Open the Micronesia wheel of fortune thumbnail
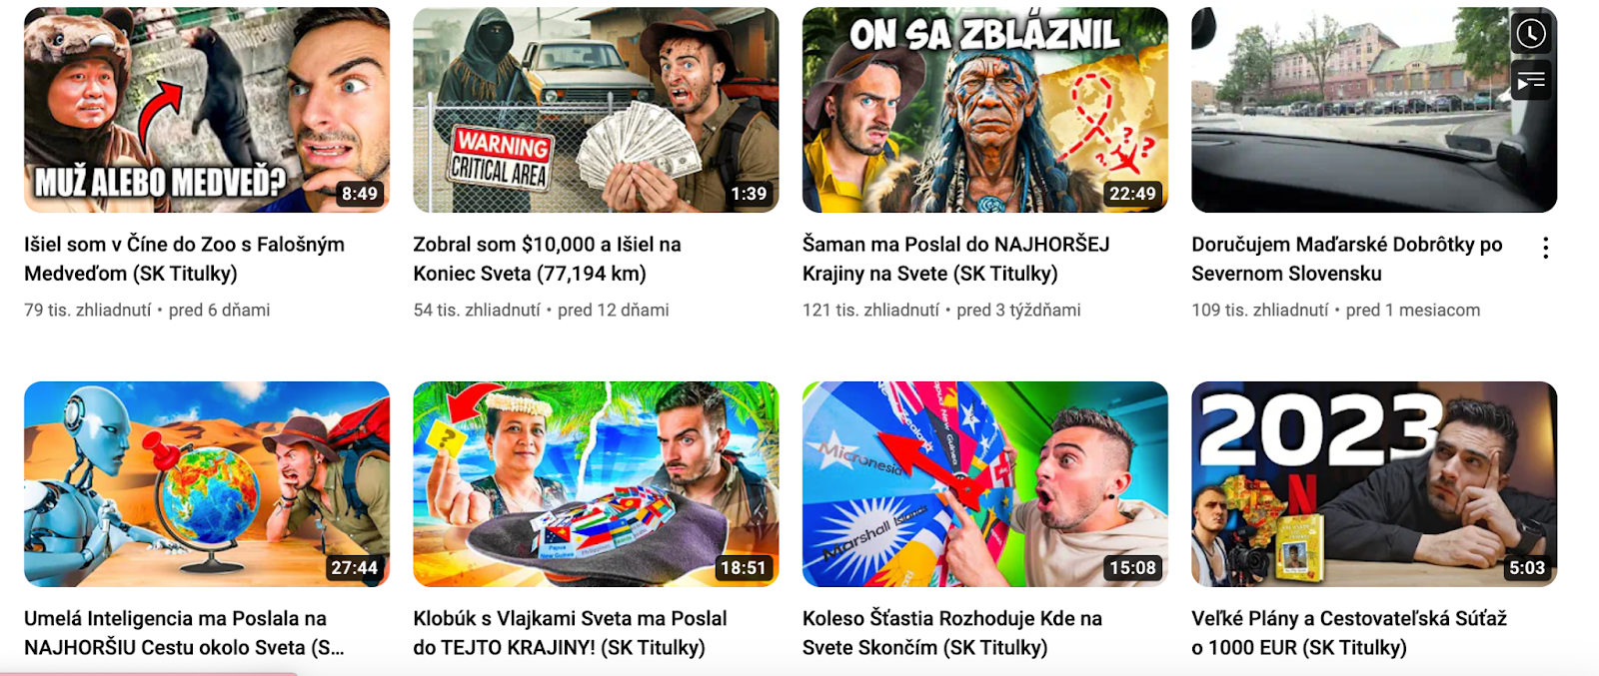The image size is (1599, 676). tap(984, 483)
